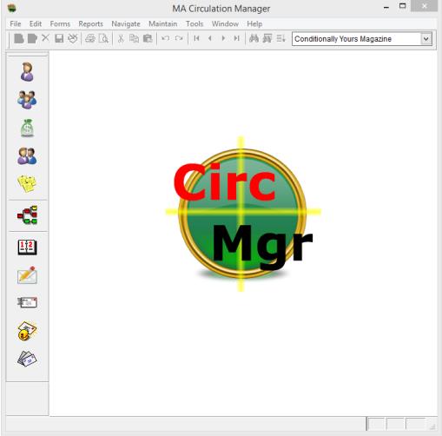Click the toolbar icon right of save
The width and height of the screenshot is (442, 436).
[73, 38]
